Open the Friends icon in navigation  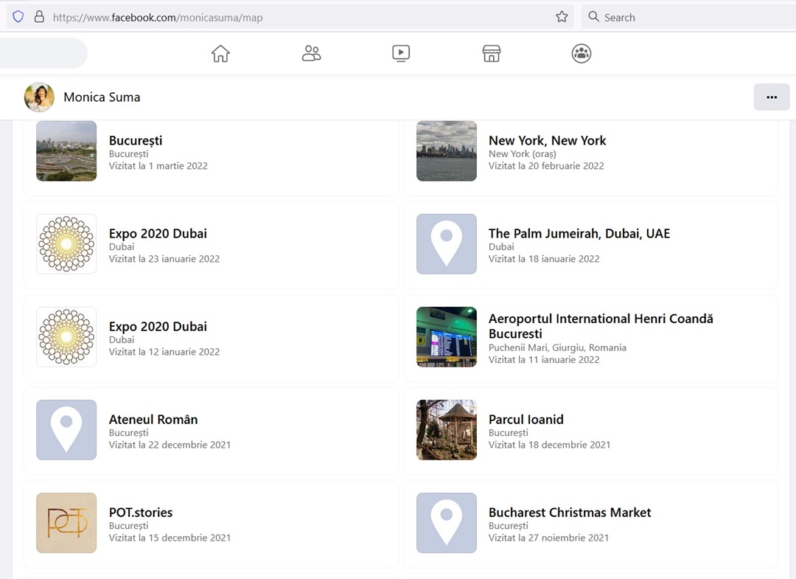pos(311,54)
